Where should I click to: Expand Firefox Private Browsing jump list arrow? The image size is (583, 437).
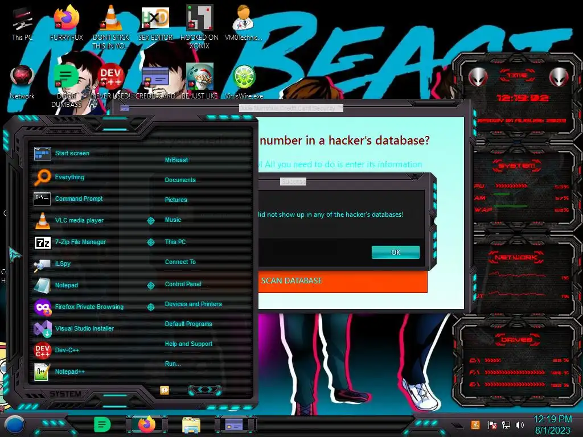pos(150,307)
